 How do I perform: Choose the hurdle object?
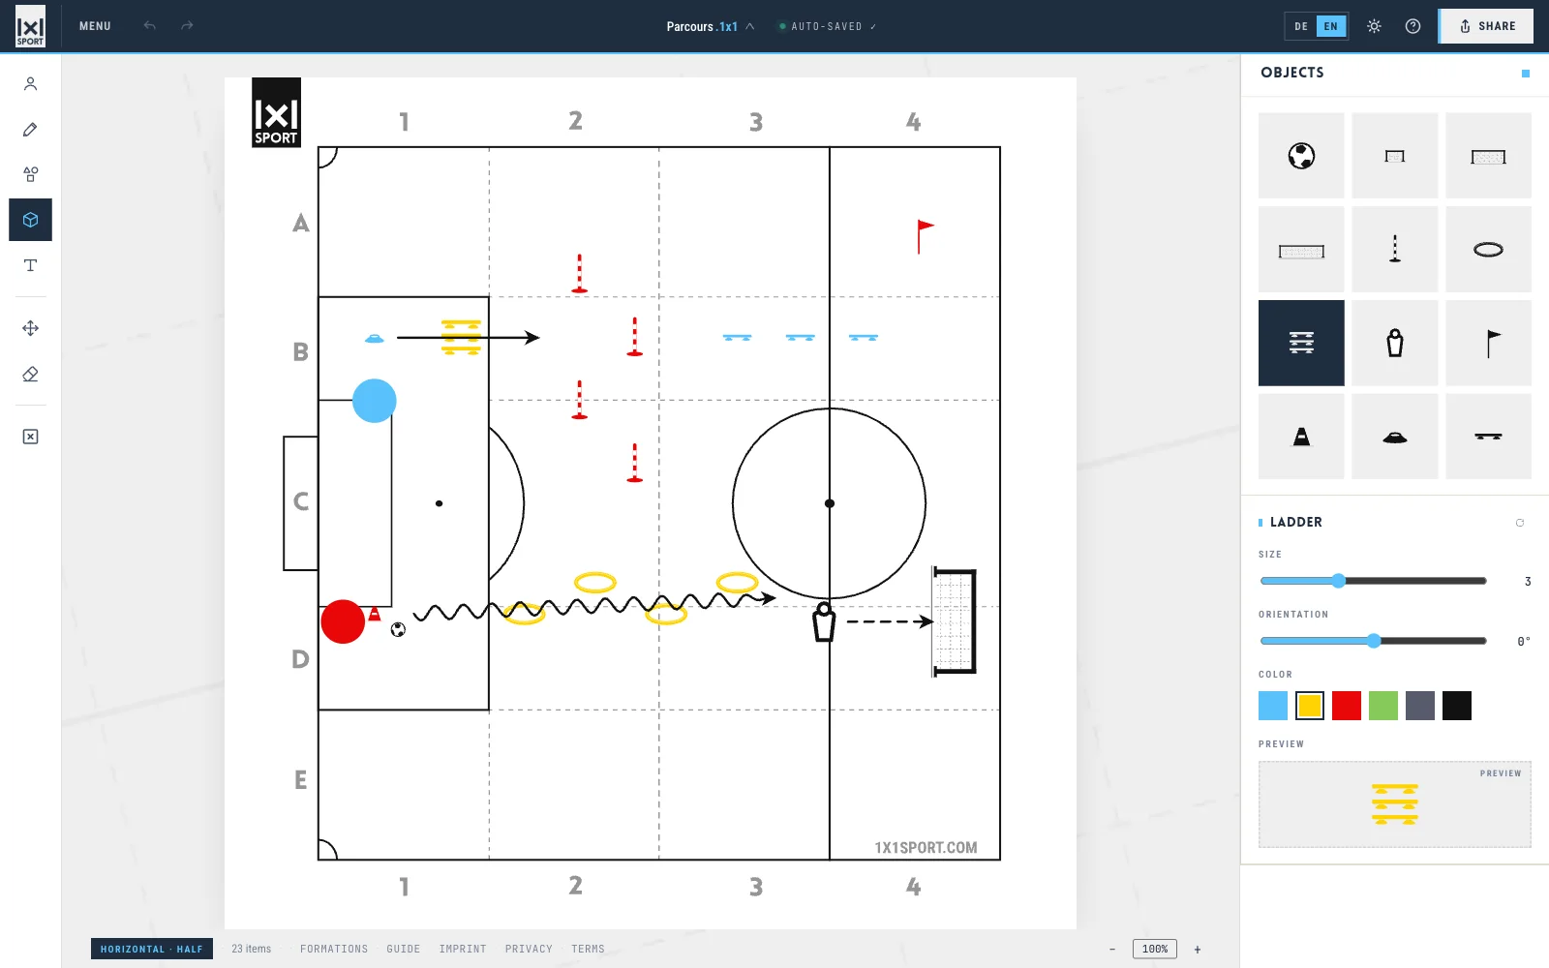pos(1488,437)
